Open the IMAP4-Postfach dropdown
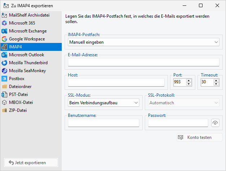The image size is (226, 171). pos(143,42)
